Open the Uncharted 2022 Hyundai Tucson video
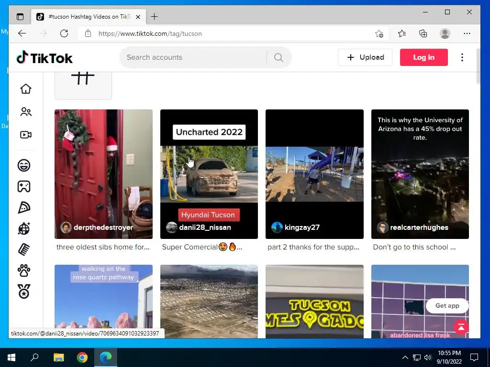The height and width of the screenshot is (367, 490). (209, 174)
